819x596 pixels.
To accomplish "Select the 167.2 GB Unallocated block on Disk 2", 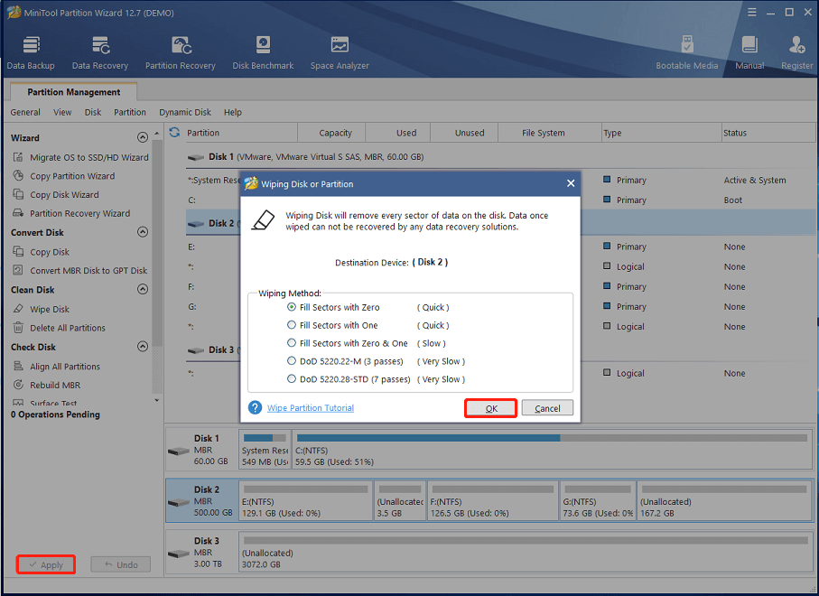I will tap(724, 500).
